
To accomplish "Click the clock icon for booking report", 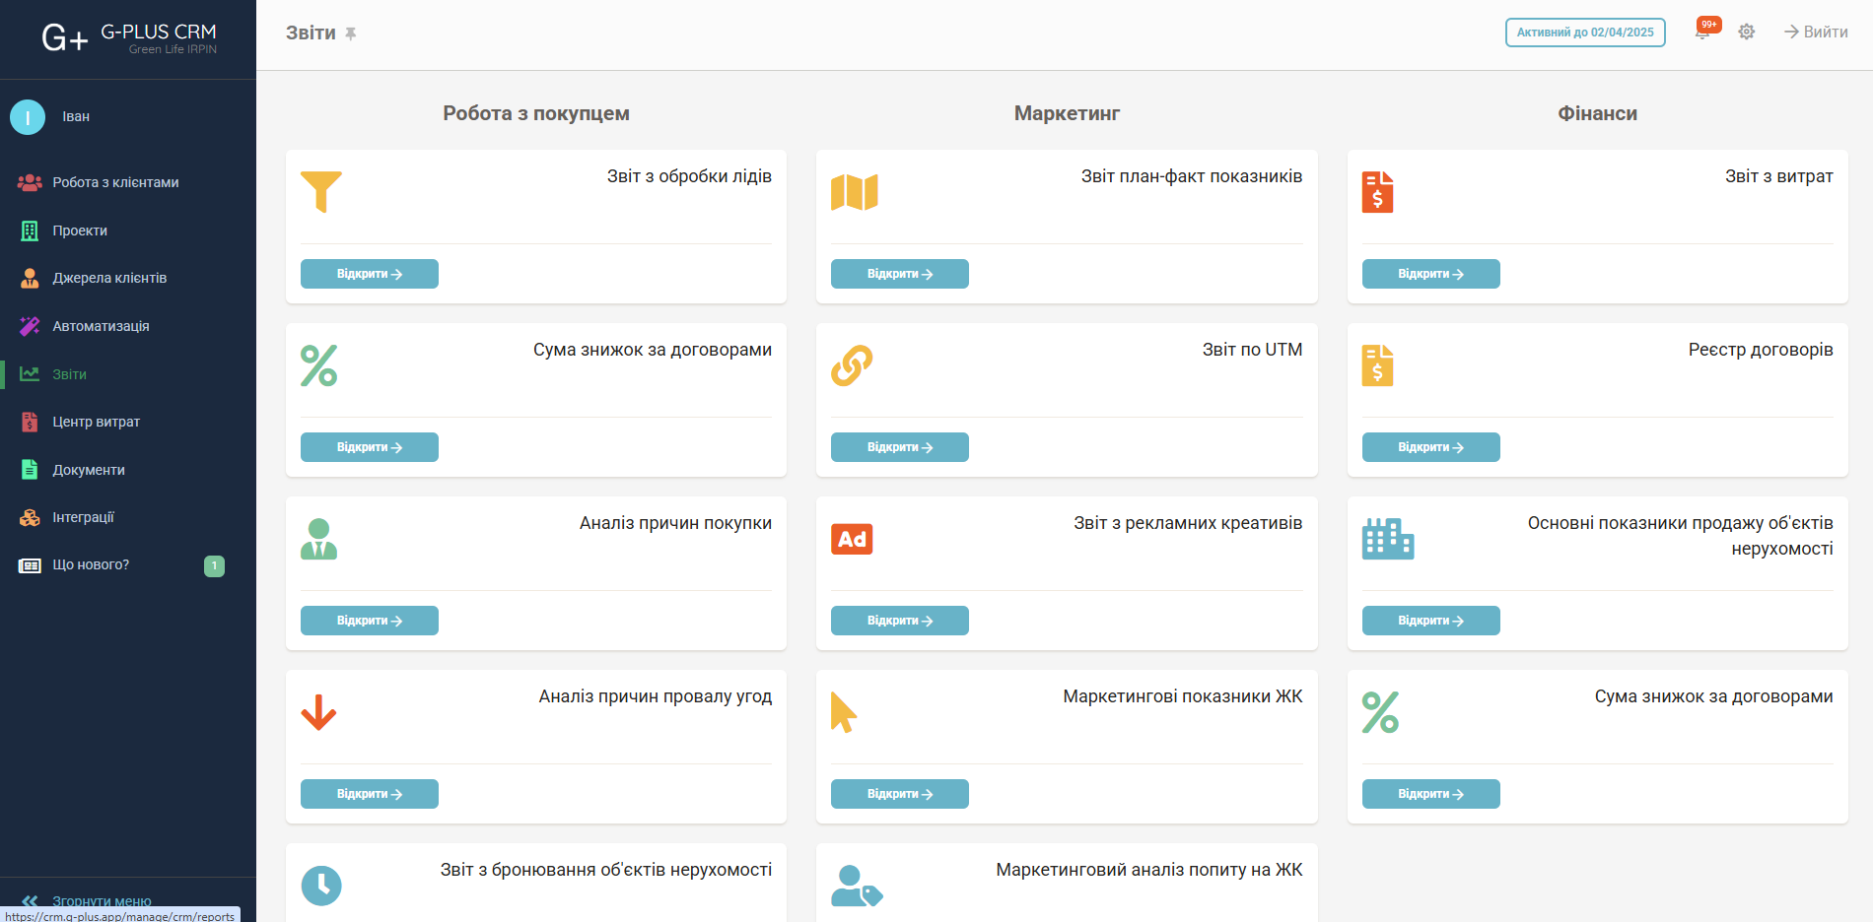I will [321, 886].
